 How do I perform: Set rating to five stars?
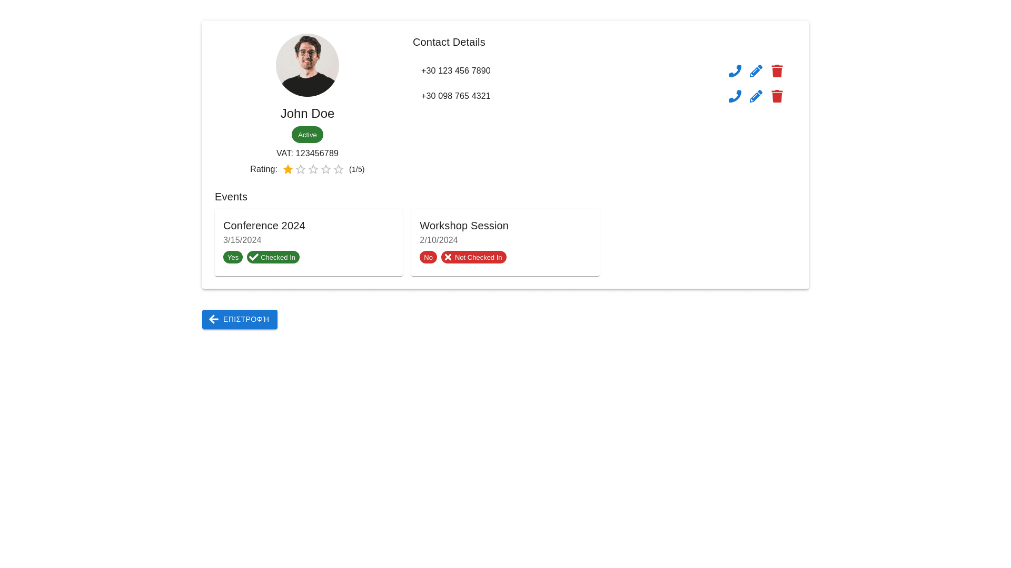click(x=339, y=169)
